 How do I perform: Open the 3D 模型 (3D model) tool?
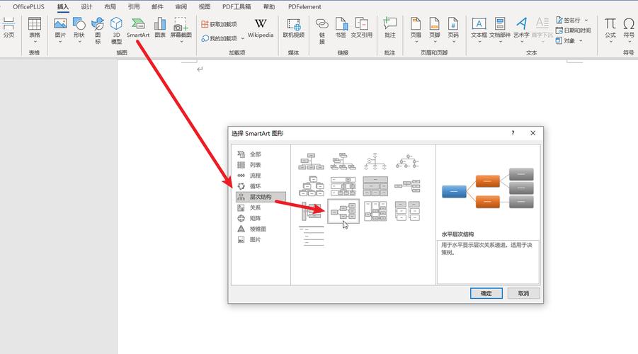pos(116,30)
